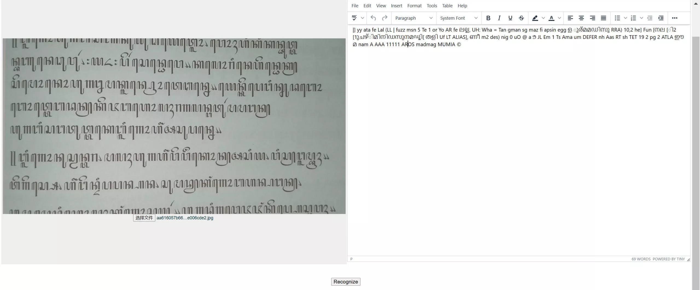Viewport: 700px width, 290px height.
Task: Toggle underline formatting
Action: point(510,18)
